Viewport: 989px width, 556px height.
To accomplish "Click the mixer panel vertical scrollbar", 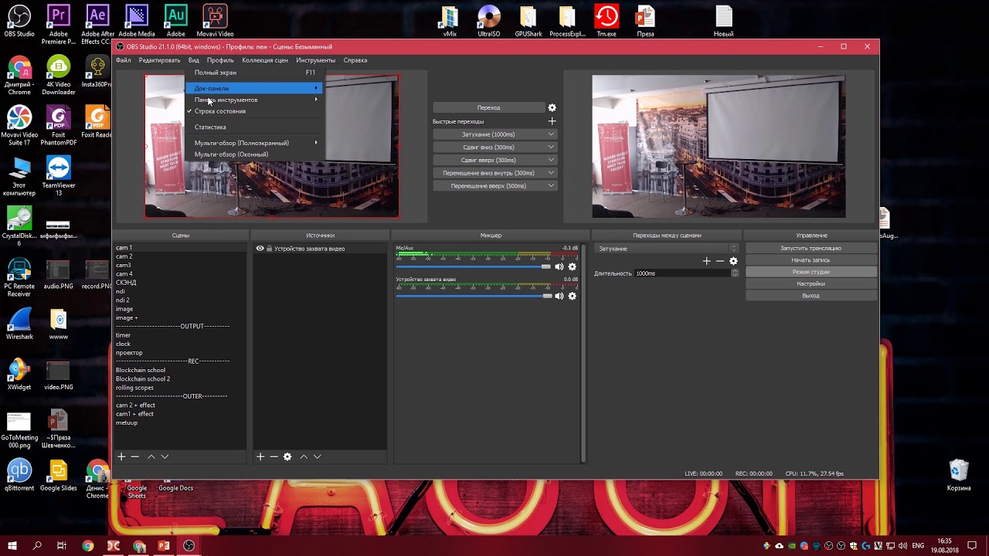I will pos(584,353).
